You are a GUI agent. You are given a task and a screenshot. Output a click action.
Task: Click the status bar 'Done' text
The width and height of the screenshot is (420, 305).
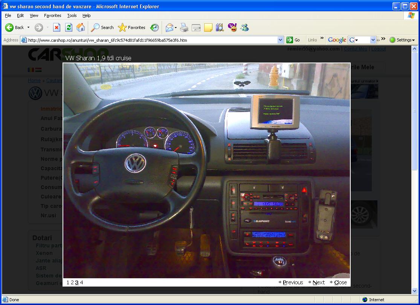click(14, 300)
